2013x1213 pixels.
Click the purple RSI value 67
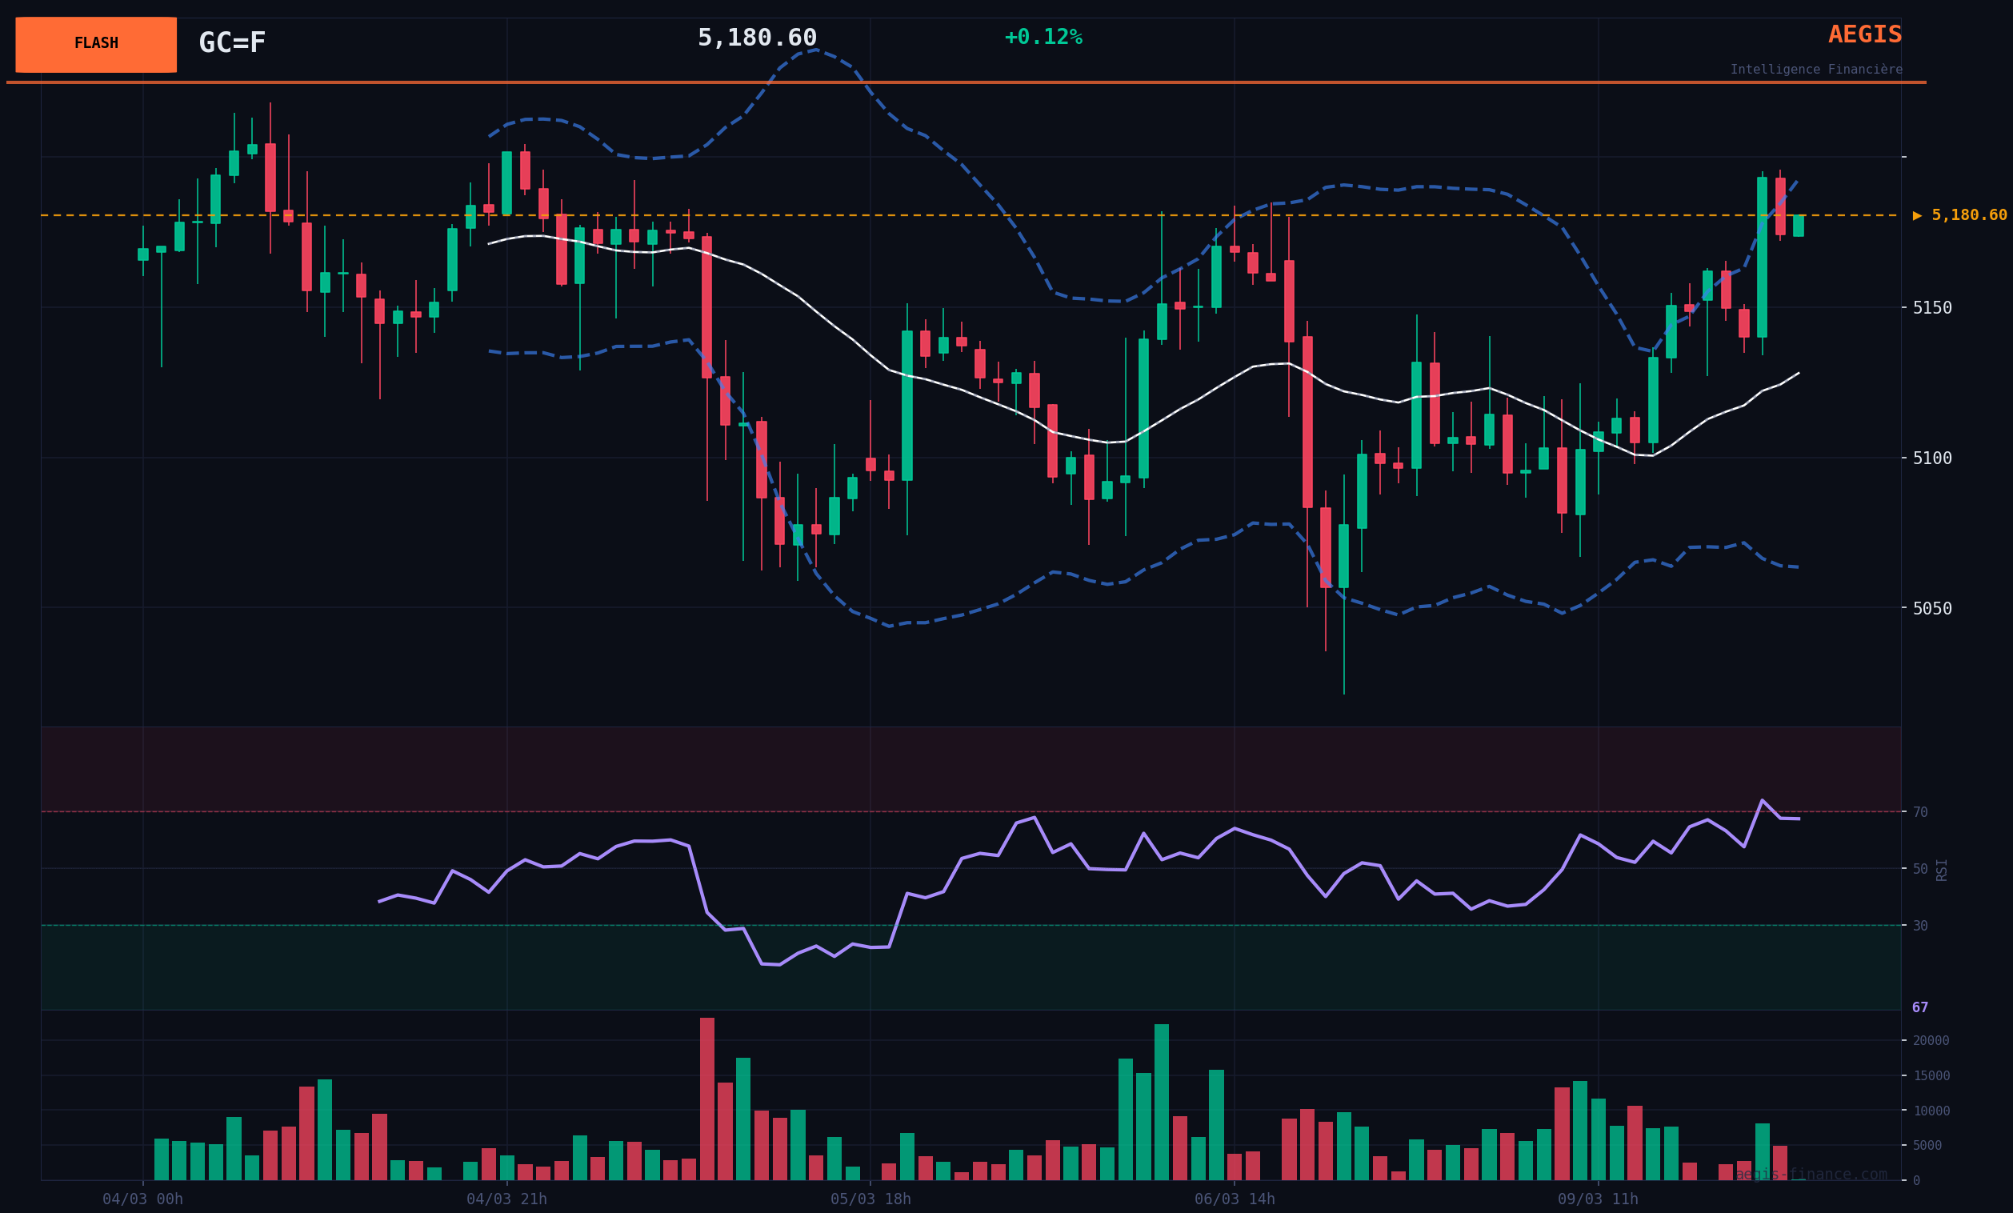1920,1008
